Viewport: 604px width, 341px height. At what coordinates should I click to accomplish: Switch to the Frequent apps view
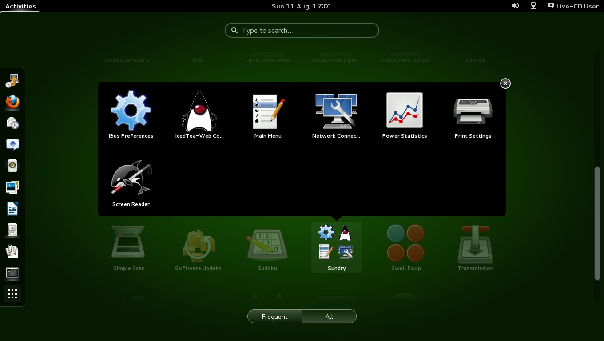click(275, 317)
